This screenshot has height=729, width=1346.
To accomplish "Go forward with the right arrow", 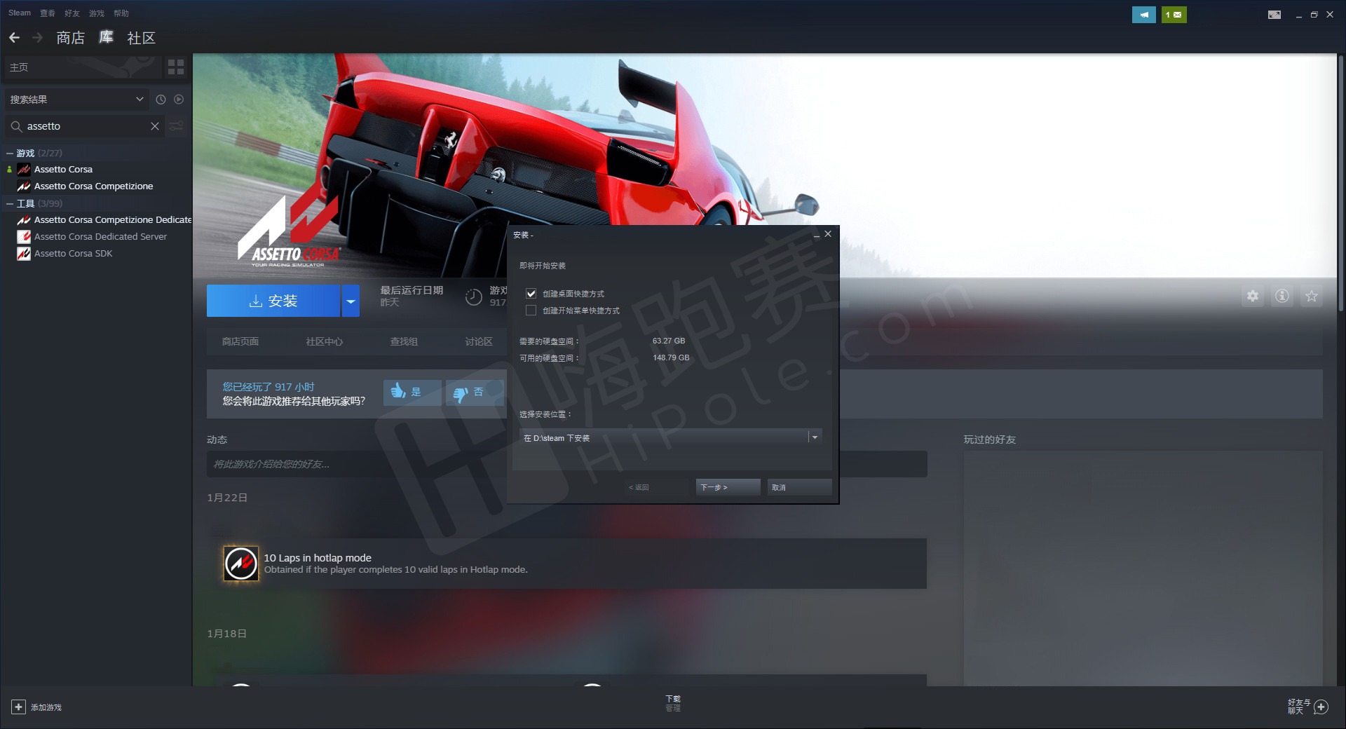I will [x=38, y=37].
